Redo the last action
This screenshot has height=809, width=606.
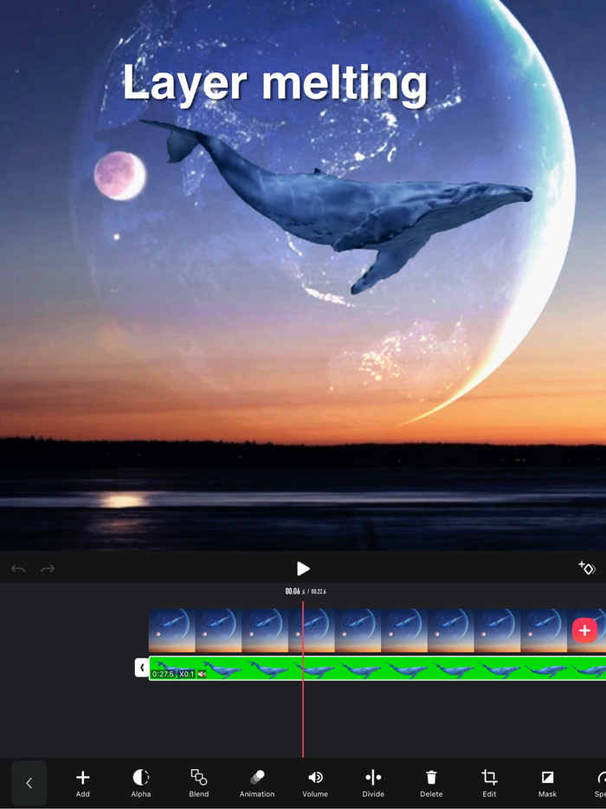click(48, 568)
